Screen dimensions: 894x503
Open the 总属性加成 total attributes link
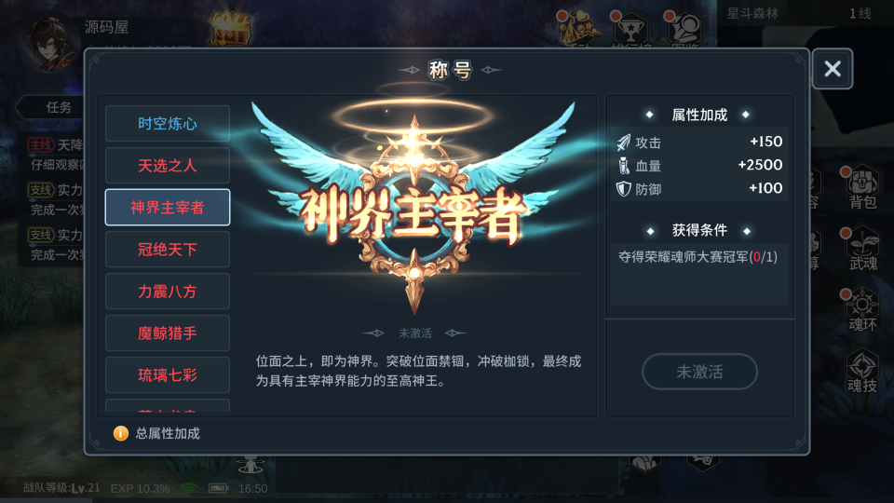168,433
